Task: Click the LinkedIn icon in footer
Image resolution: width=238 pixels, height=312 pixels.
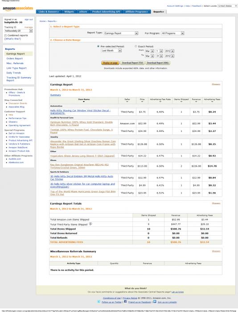Action: point(155,302)
